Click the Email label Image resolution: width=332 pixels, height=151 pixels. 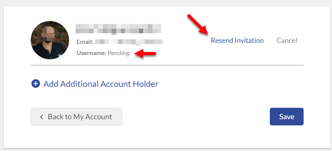point(85,42)
